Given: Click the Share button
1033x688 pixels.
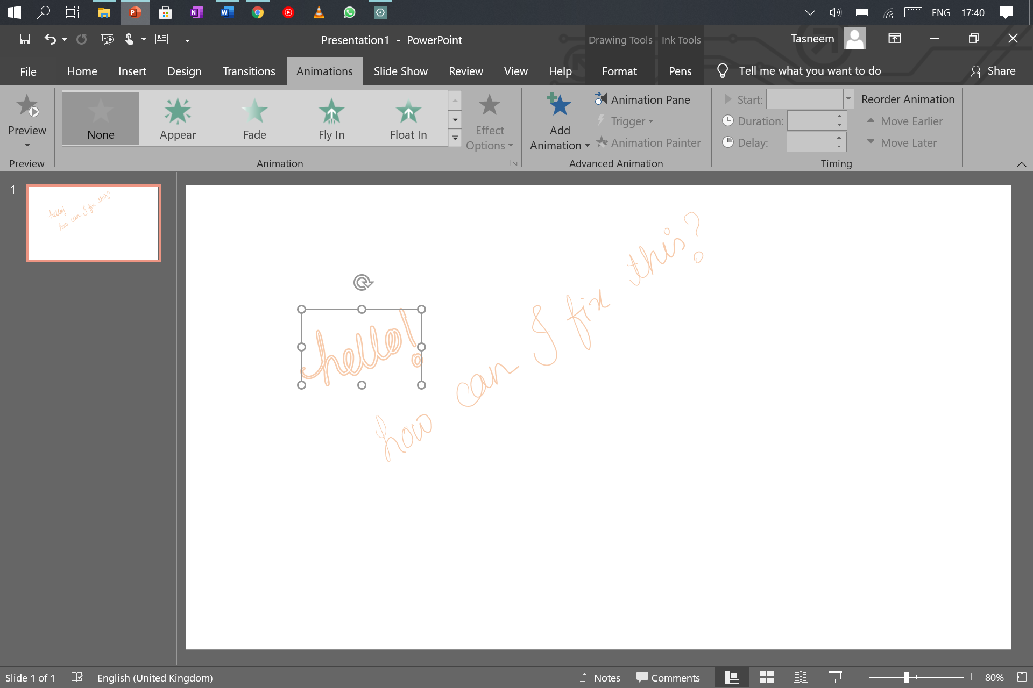Looking at the screenshot, I should coord(993,71).
